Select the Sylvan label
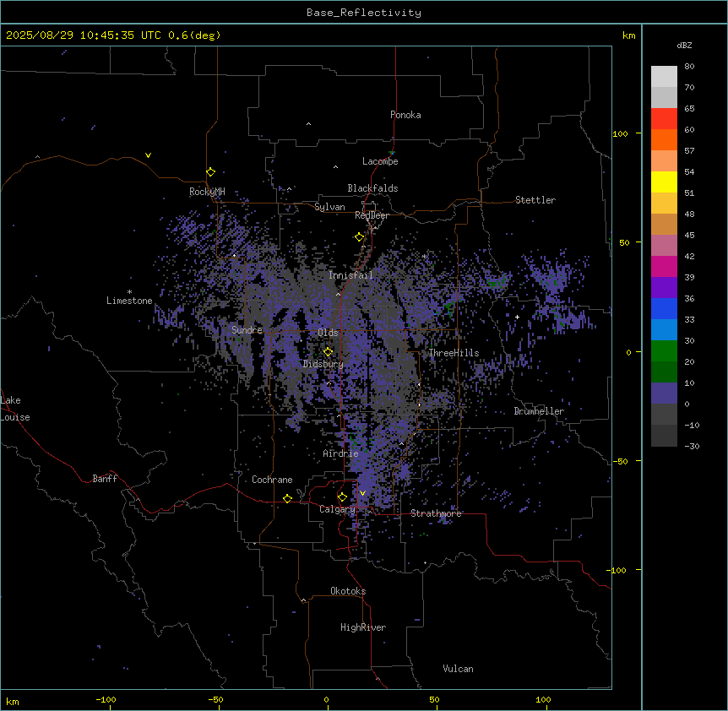728x711 pixels. (329, 207)
